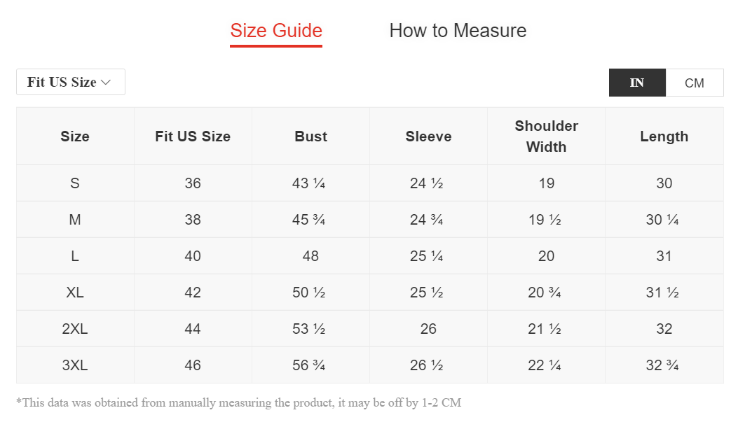Click the Shoulder Width column header
Image resolution: width=738 pixels, height=436 pixels.
pos(546,136)
